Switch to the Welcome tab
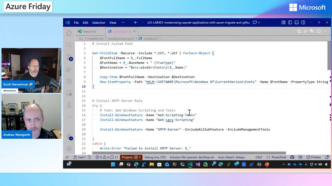332x186 pixels. [x=90, y=31]
